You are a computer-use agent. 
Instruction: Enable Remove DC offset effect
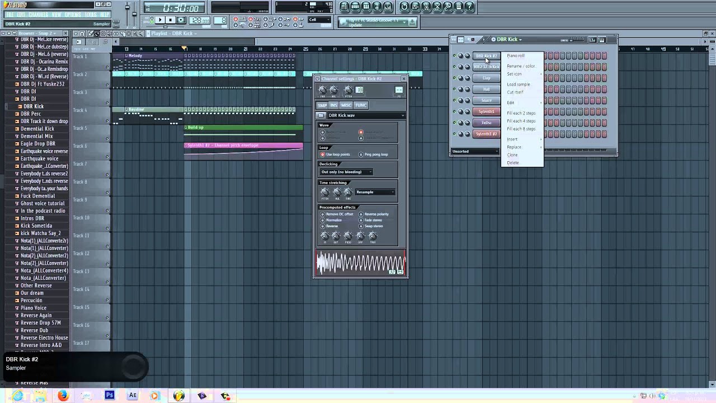(323, 214)
